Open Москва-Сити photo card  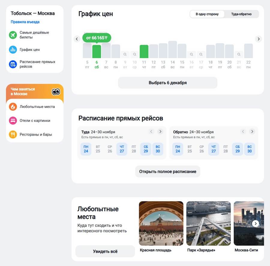pos(249,226)
